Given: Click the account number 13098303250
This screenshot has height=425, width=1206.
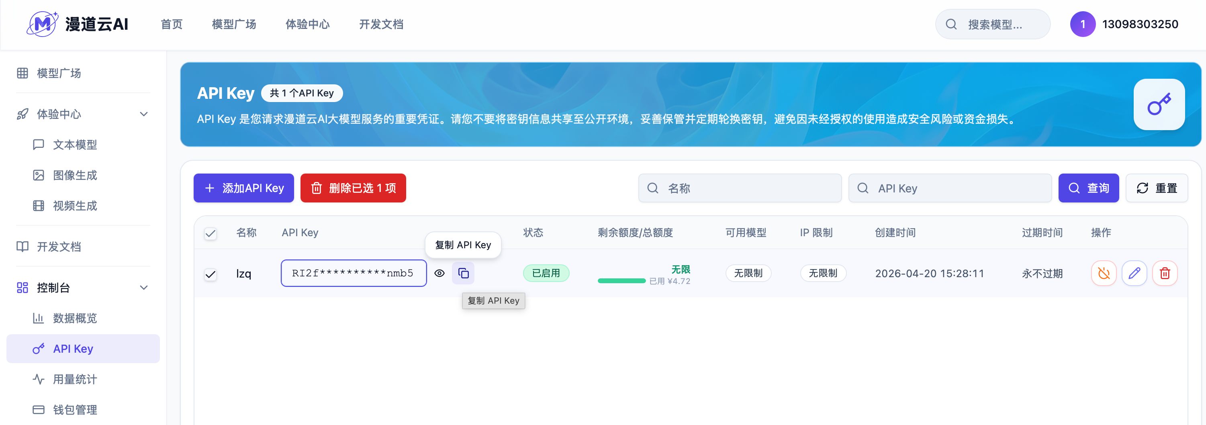Looking at the screenshot, I should (x=1140, y=25).
